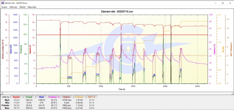Screen dimensions: 234x110
Task: Toggle the Proud series legend button
Action: point(29,97)
